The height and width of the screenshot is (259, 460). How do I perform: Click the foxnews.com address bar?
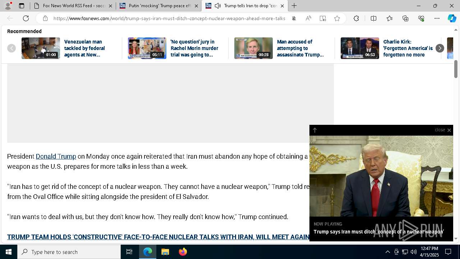(x=169, y=18)
